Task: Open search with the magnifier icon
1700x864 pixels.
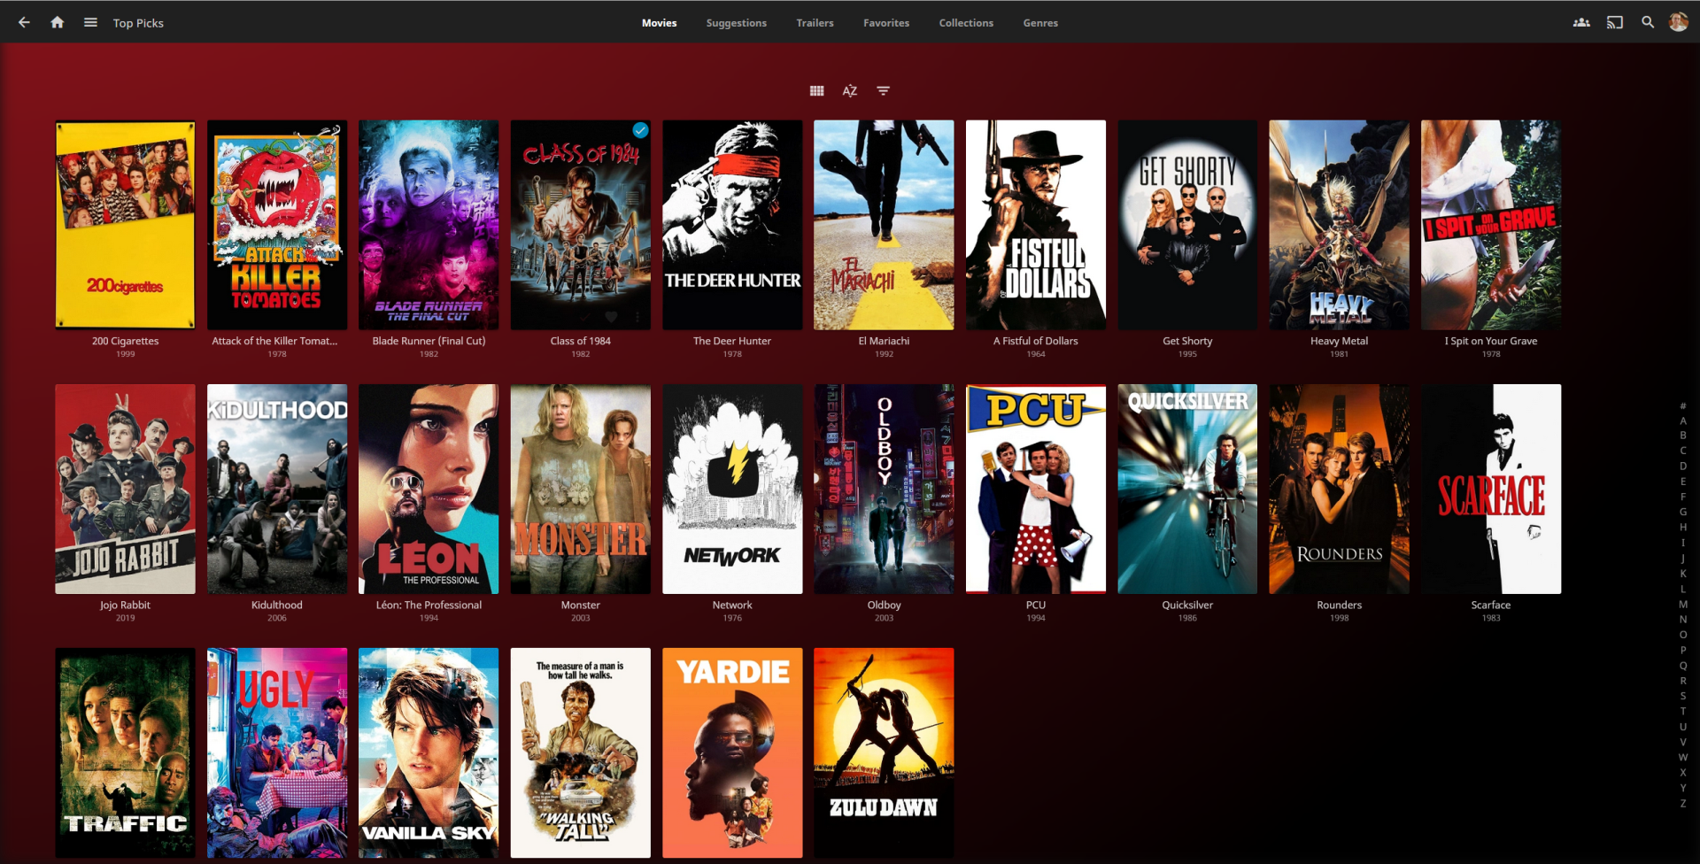Action: tap(1648, 23)
